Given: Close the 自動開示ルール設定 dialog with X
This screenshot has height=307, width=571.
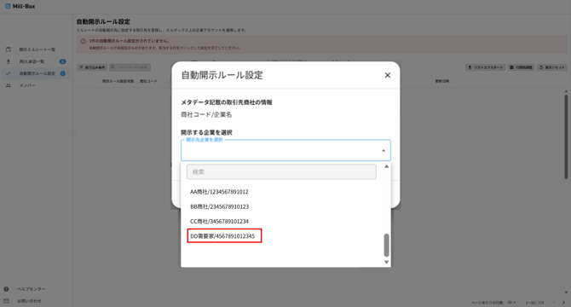Looking at the screenshot, I should click(388, 75).
